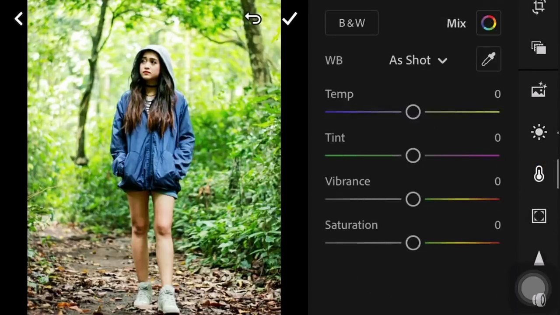Click the Vibrance label text
Screen dimensions: 560x315
click(x=347, y=181)
